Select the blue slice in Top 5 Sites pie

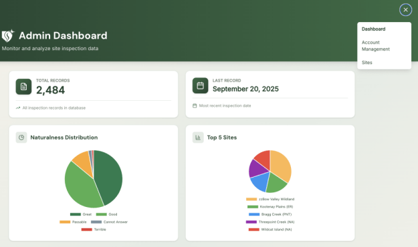point(262,182)
